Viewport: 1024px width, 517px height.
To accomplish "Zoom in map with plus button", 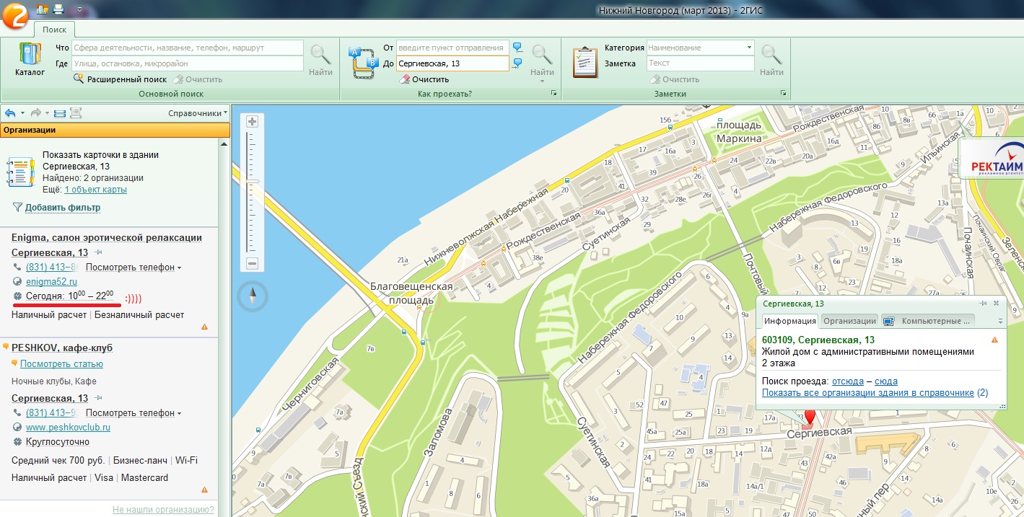I will click(x=253, y=122).
